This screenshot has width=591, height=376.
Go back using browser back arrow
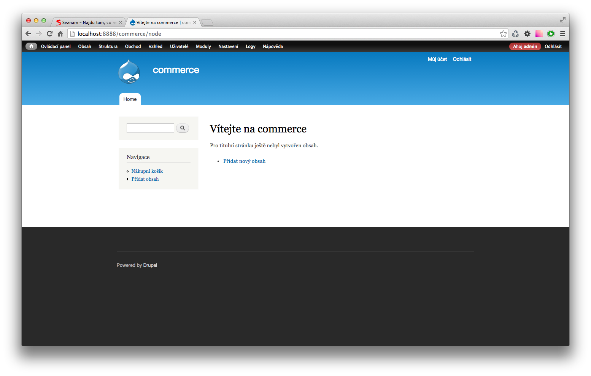click(28, 34)
